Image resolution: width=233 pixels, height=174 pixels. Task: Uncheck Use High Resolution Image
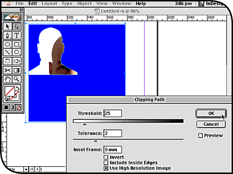106,168
